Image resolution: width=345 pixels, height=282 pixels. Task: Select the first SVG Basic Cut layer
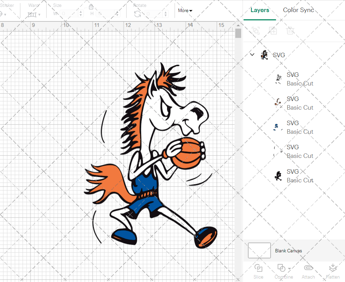(x=300, y=79)
